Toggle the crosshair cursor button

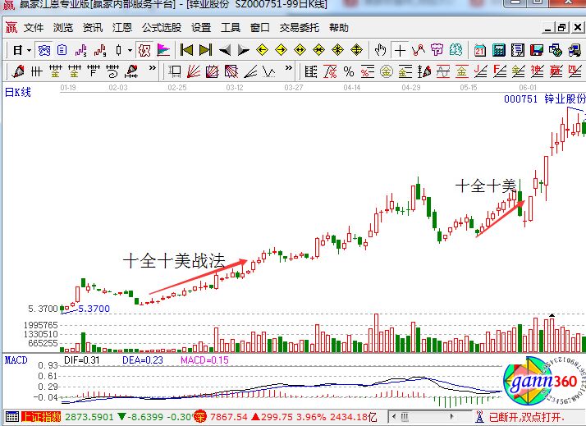[x=400, y=50]
